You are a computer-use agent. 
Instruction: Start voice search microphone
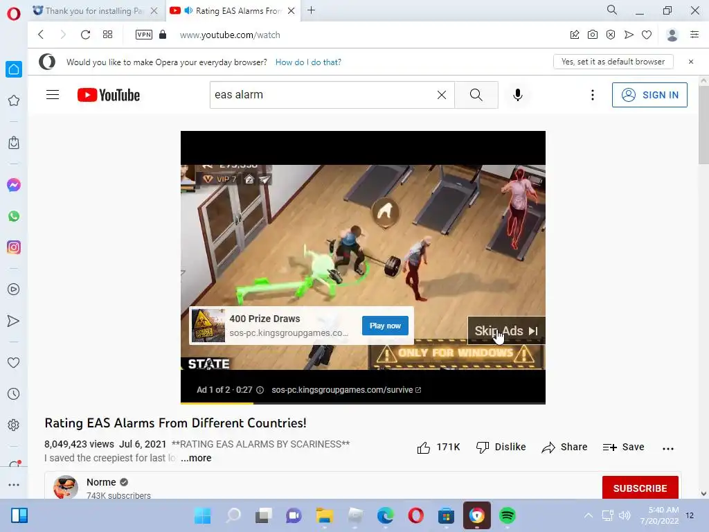click(x=518, y=94)
